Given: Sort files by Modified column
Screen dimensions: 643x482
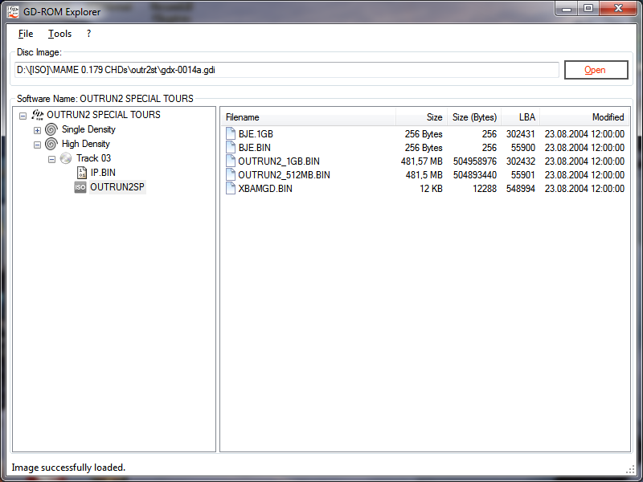Looking at the screenshot, I should pos(584,117).
